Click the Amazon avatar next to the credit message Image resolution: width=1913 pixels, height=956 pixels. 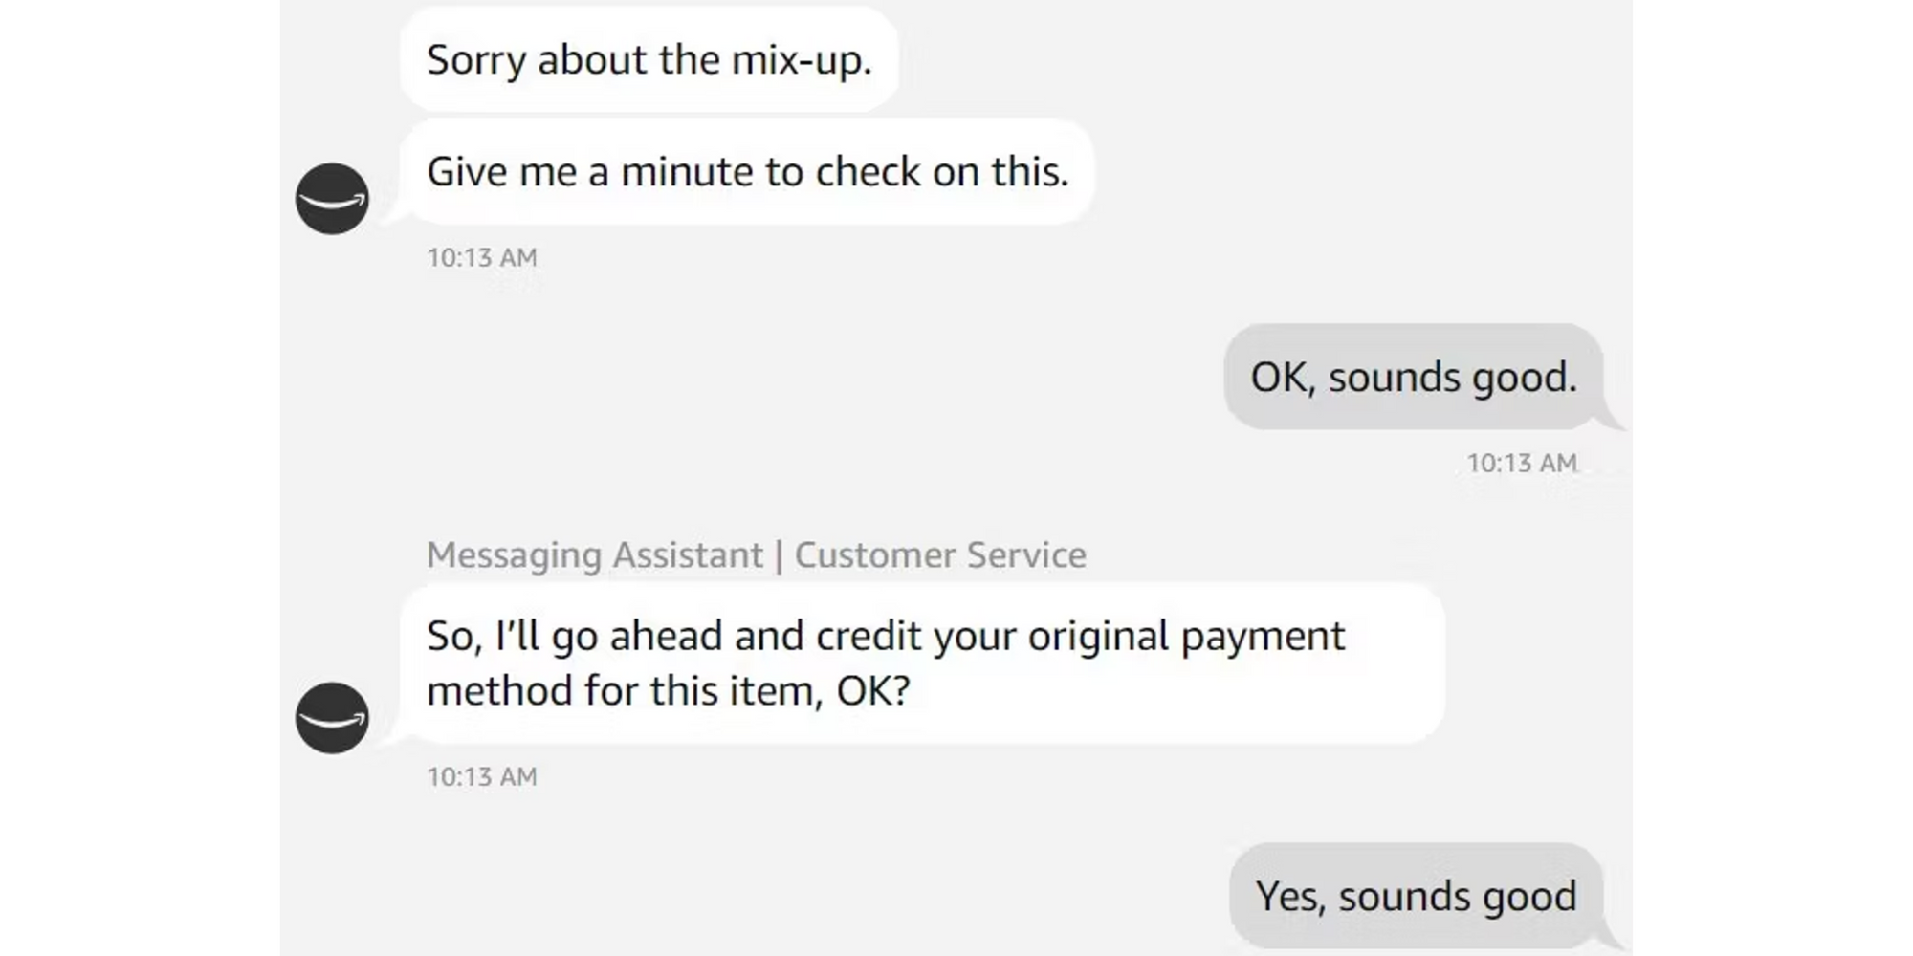click(332, 717)
